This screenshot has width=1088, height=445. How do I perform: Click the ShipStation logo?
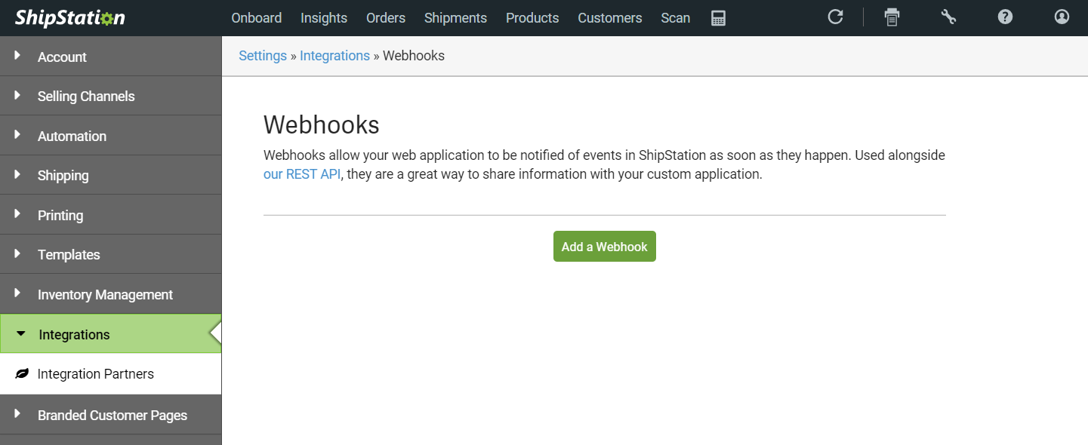coord(70,18)
